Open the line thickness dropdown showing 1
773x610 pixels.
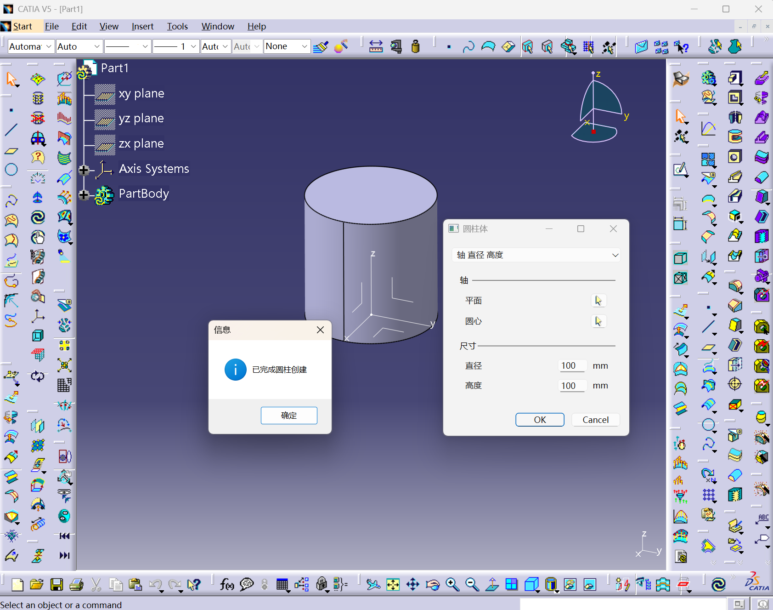[175, 46]
